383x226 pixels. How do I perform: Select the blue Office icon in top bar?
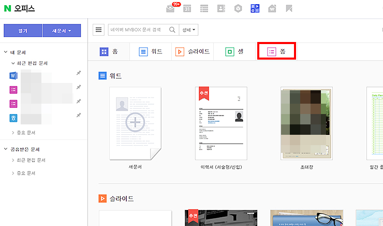[255, 9]
